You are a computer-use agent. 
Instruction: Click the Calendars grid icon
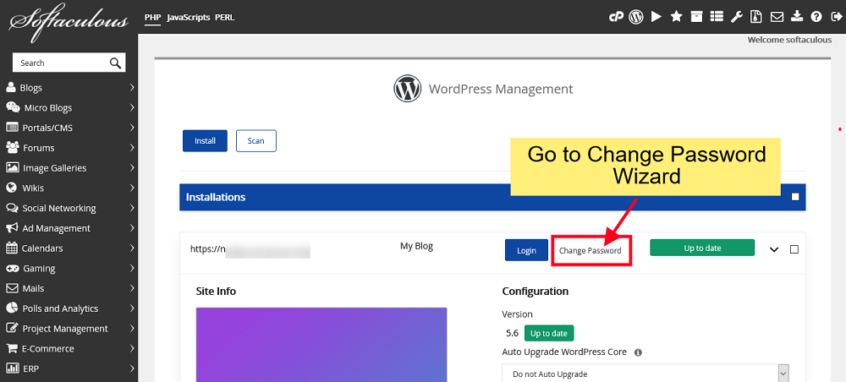[12, 248]
